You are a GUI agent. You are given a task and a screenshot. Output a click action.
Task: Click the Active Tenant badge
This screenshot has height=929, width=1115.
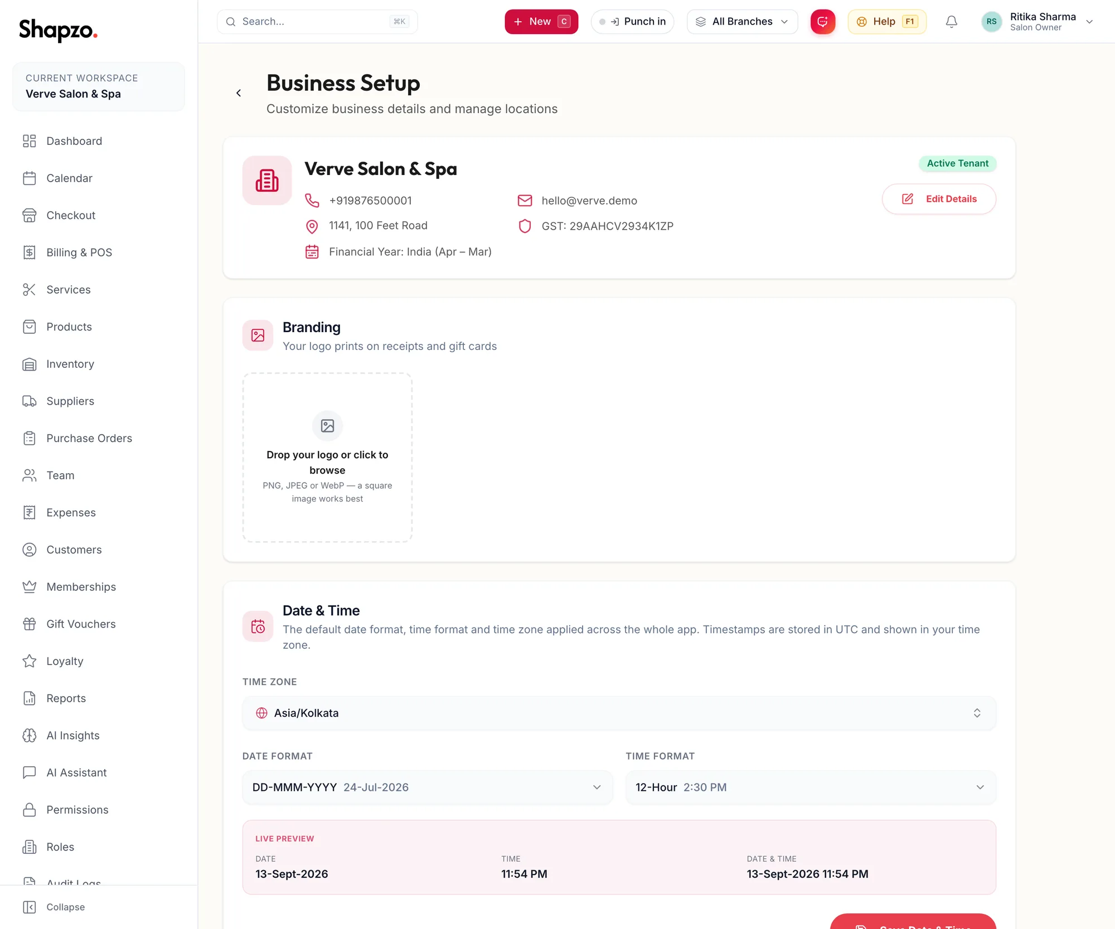[x=957, y=163]
